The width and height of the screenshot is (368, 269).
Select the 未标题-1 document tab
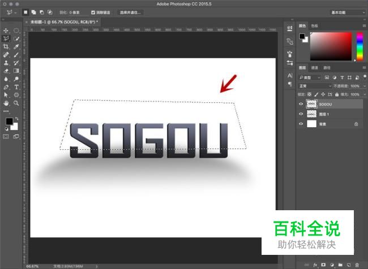pos(64,22)
